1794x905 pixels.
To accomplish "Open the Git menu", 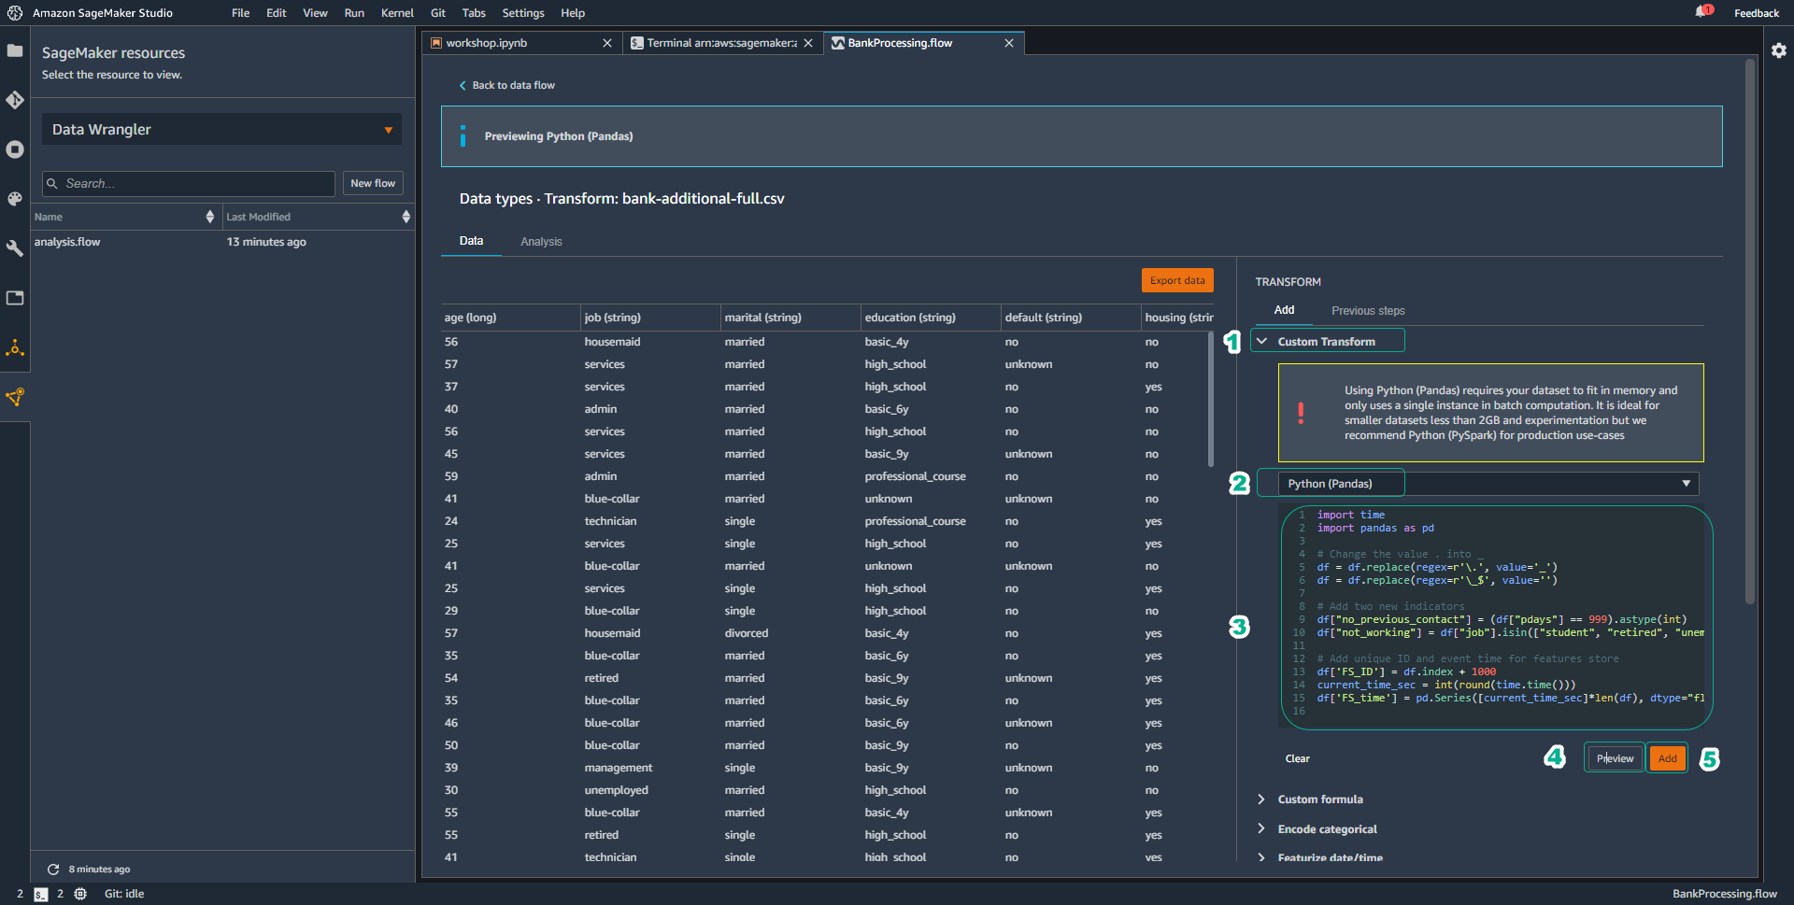I will point(438,13).
